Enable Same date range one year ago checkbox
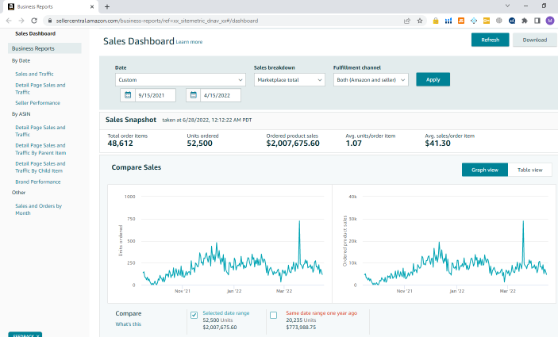Screen dimensions: 558x337 pyautogui.click(x=273, y=315)
